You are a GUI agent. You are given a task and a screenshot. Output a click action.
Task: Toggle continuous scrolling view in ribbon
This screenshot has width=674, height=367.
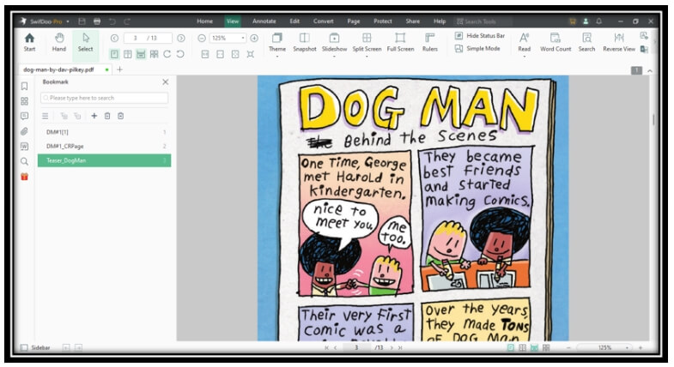tap(141, 54)
